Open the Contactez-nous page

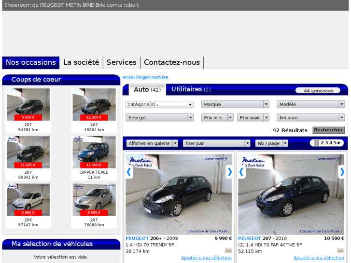[x=172, y=62]
